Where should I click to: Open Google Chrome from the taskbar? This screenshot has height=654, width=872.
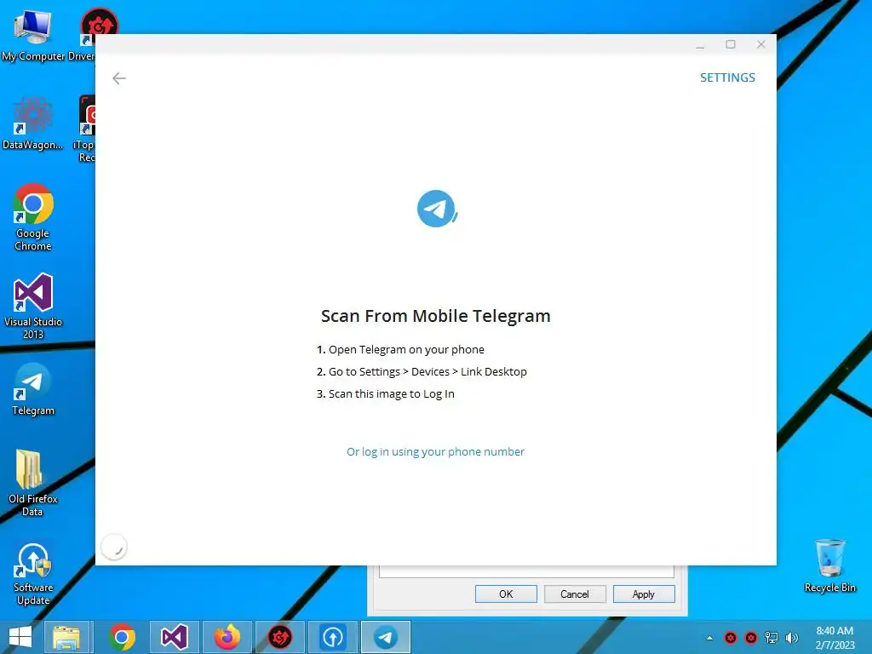click(x=122, y=637)
